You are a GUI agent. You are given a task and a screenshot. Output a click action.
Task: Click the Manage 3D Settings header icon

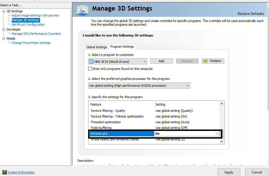[82, 10]
